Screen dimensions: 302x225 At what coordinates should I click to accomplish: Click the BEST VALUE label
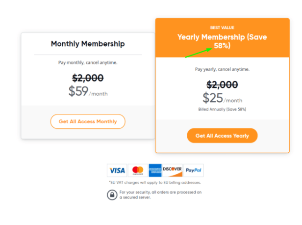(222, 28)
